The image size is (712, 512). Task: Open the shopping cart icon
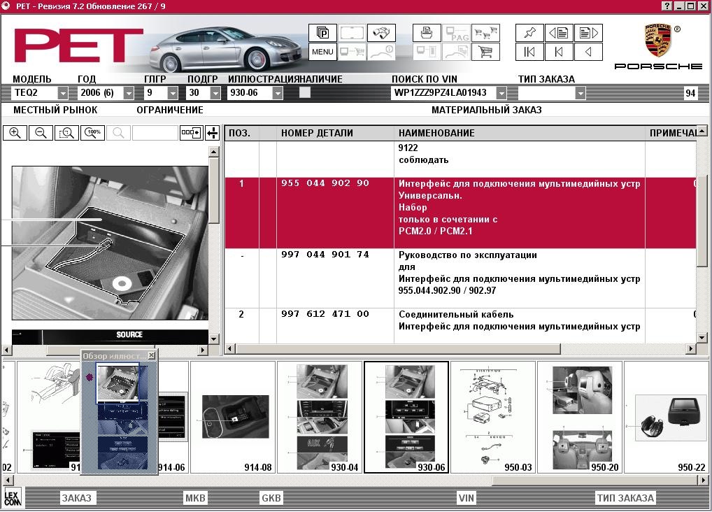click(x=485, y=52)
